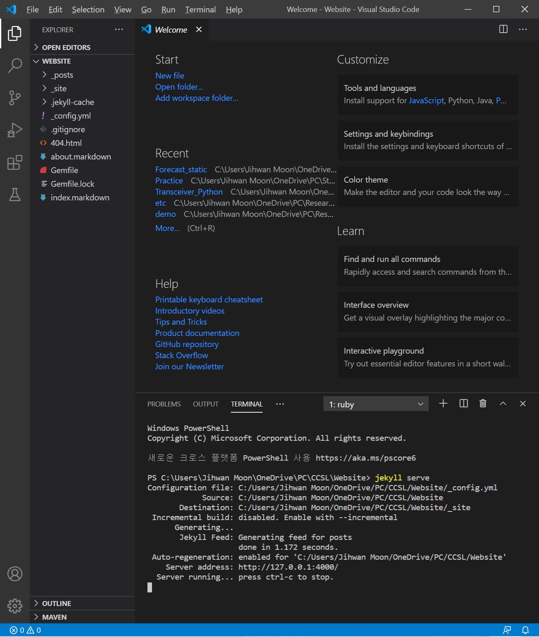The height and width of the screenshot is (637, 539).
Task: Open the Search view icon
Action: point(15,66)
